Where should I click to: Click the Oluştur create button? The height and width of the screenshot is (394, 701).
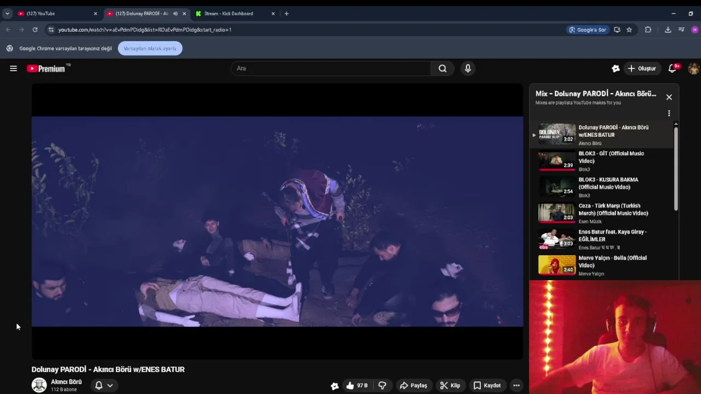[x=642, y=68]
